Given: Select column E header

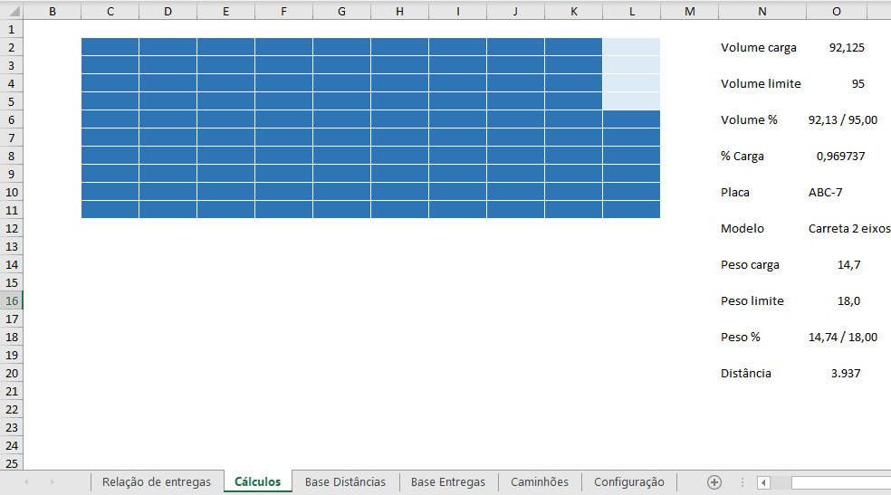Looking at the screenshot, I should [x=226, y=12].
